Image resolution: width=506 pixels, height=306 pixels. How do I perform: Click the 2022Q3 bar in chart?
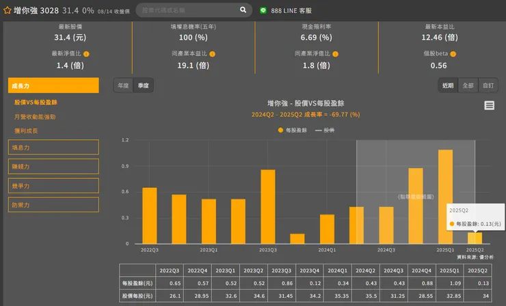click(150, 216)
